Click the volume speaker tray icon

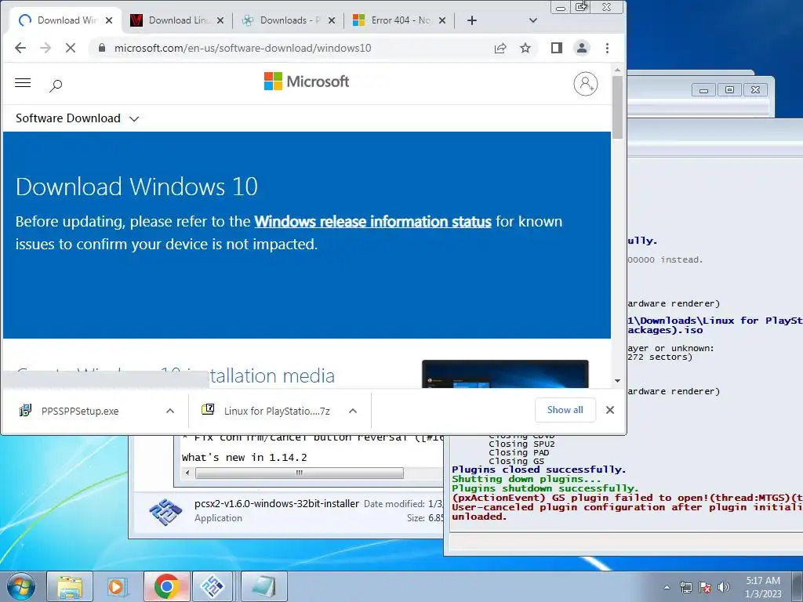724,587
